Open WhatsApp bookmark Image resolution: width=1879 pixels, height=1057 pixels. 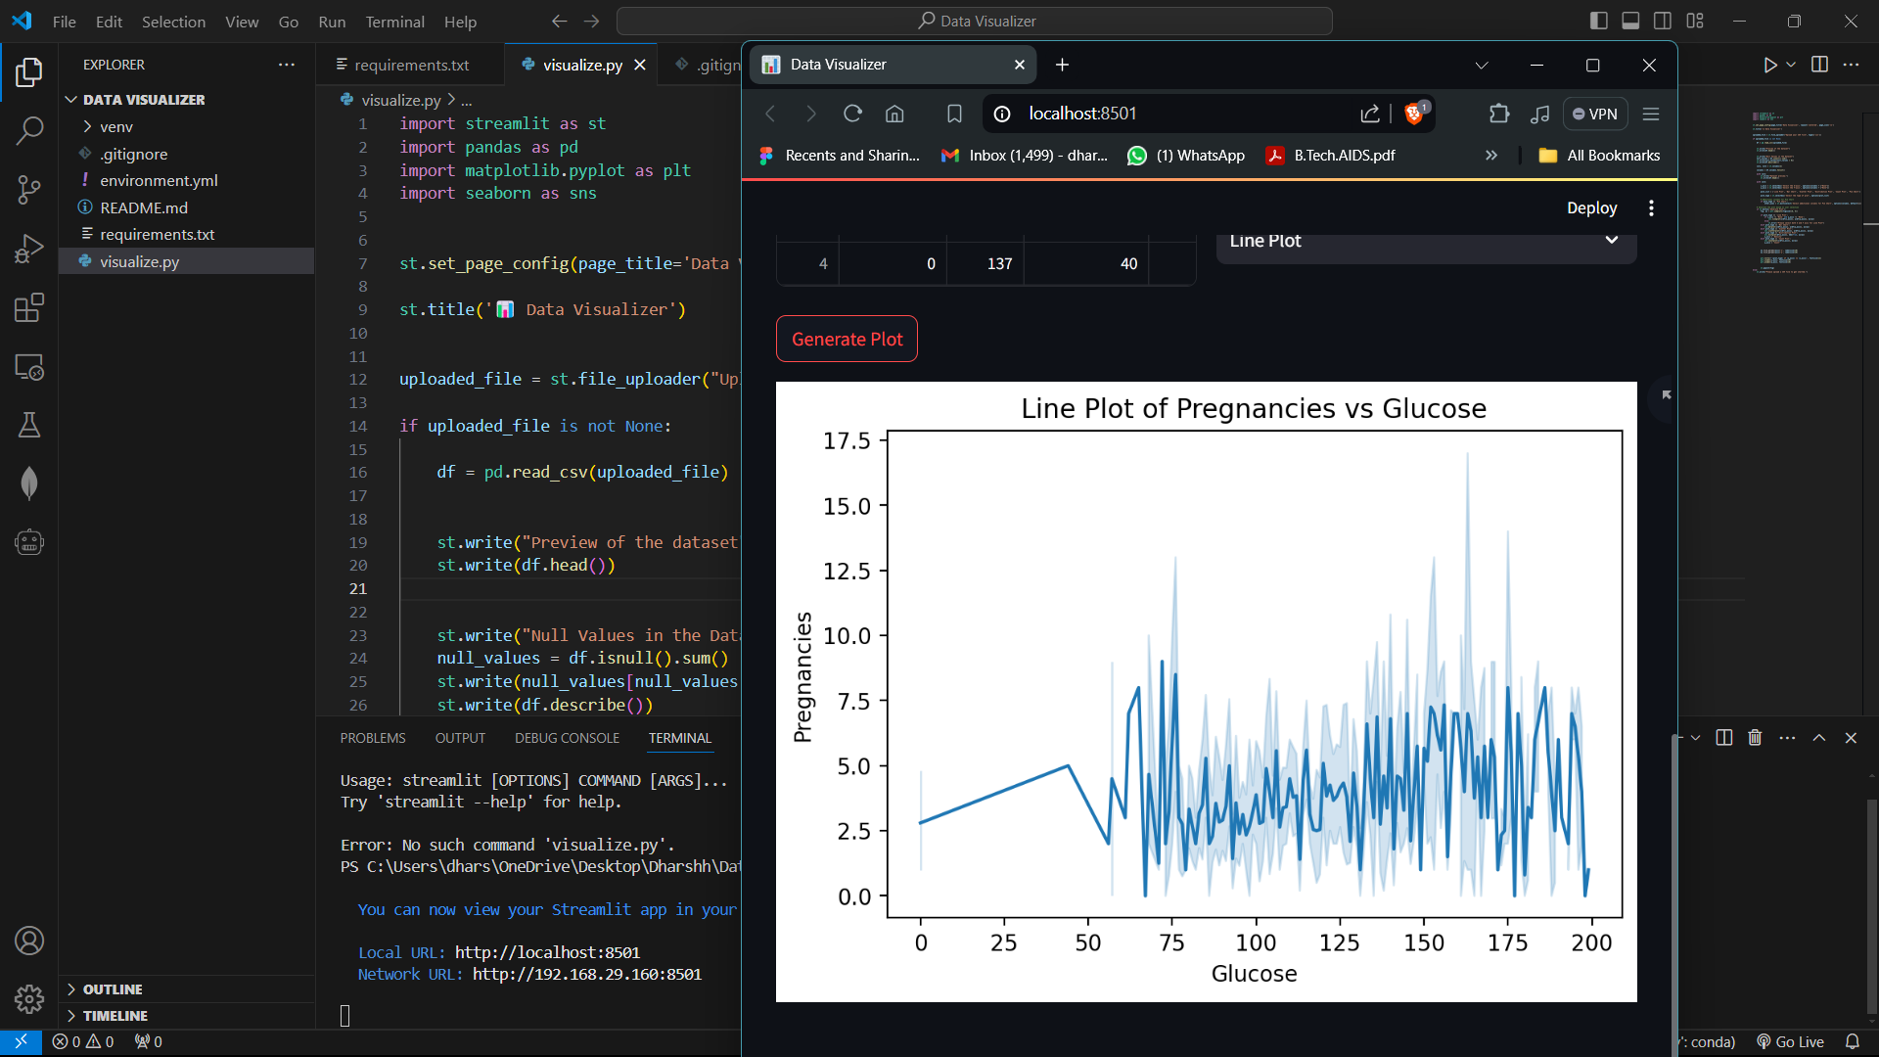[x=1186, y=156]
